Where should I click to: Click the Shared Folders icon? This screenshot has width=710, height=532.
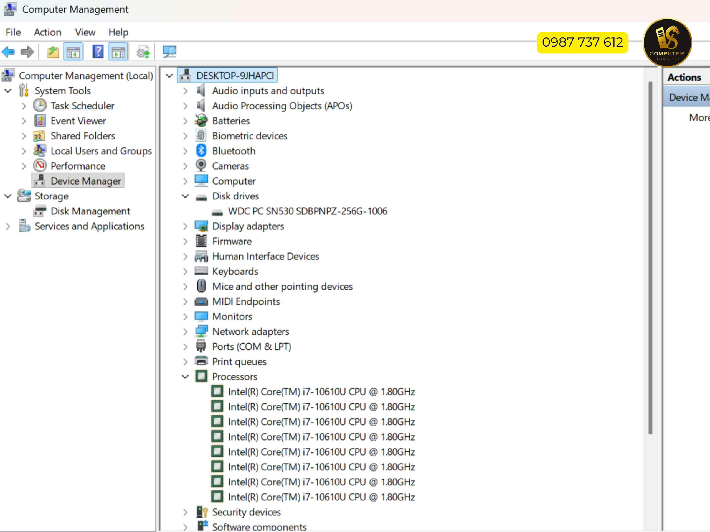coord(39,136)
